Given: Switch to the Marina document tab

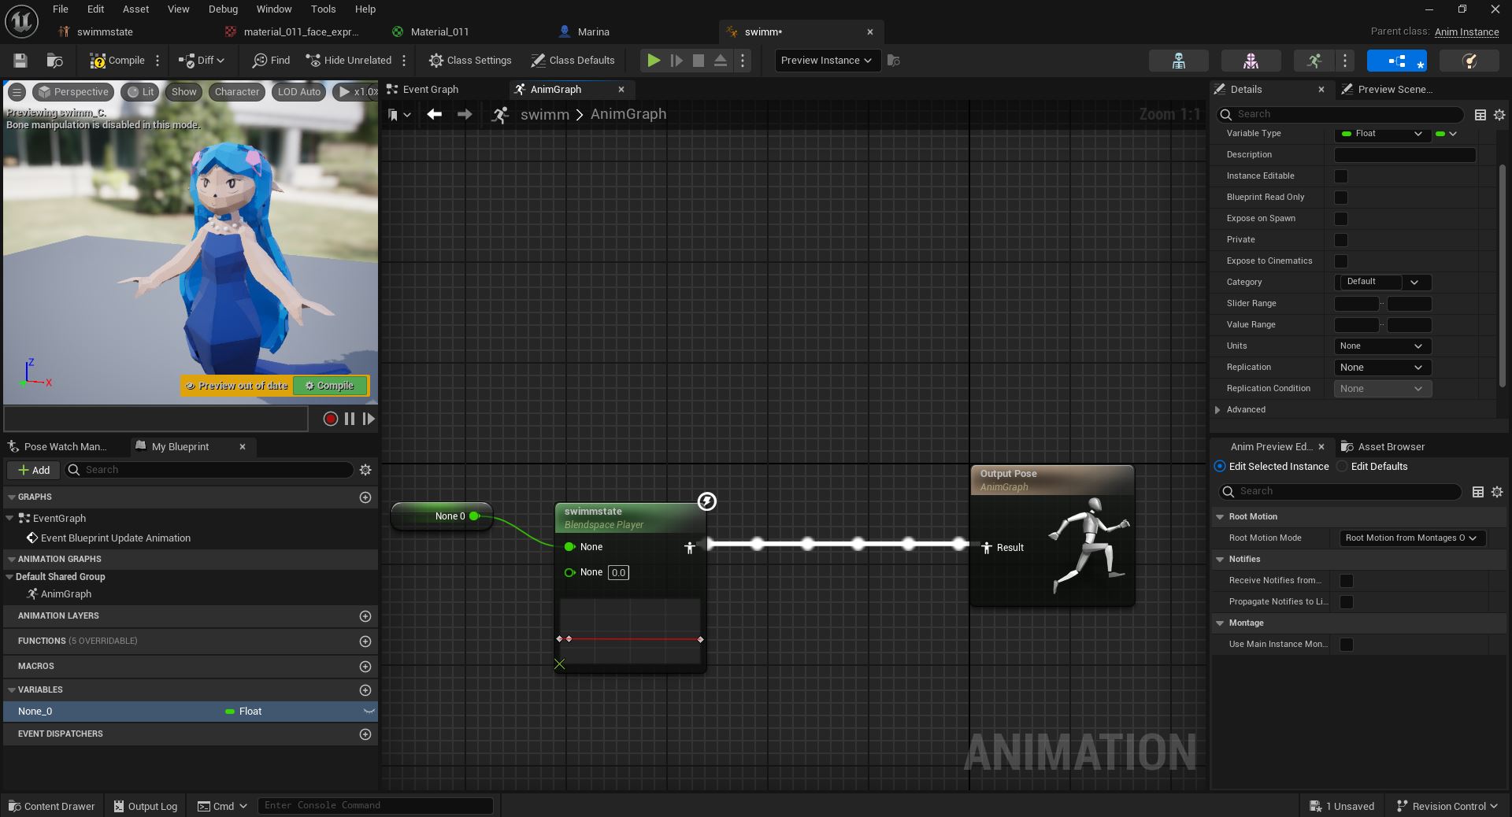Looking at the screenshot, I should [593, 32].
